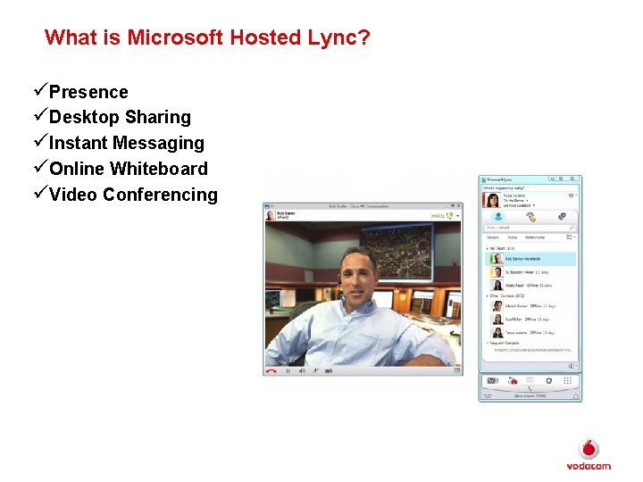Click the Presence bullet point

pyautogui.click(x=88, y=92)
